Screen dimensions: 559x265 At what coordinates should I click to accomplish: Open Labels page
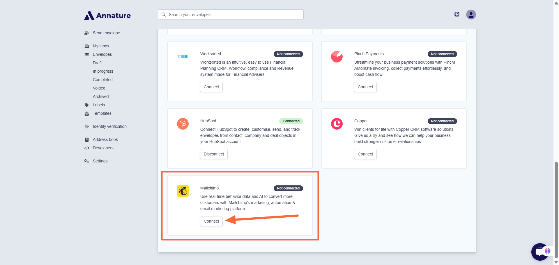pos(99,105)
